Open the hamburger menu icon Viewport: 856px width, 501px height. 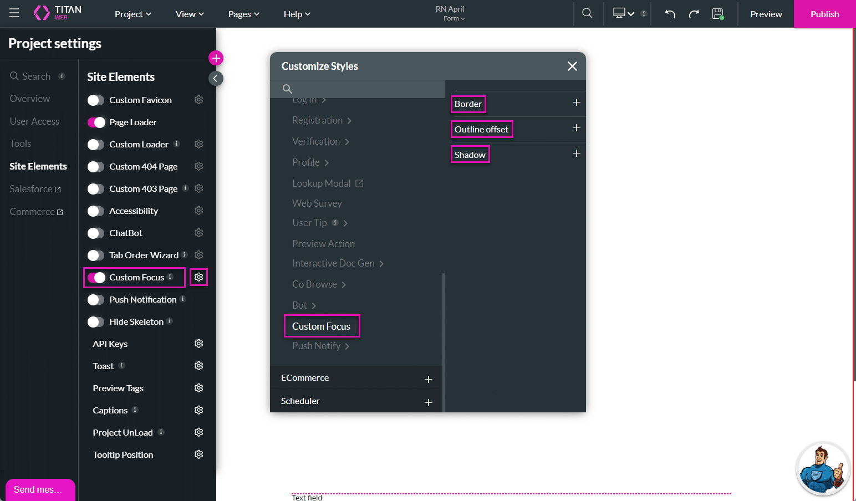tap(14, 13)
